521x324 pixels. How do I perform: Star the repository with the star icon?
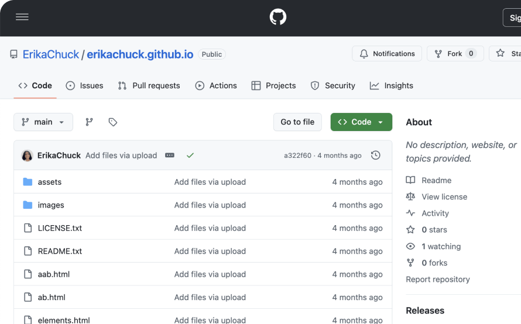pyautogui.click(x=501, y=53)
